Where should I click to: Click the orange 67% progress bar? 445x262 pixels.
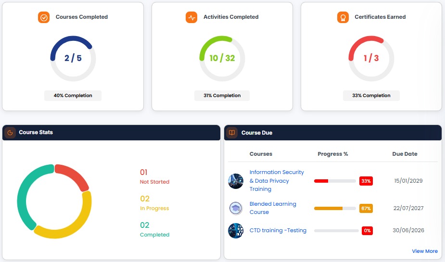click(x=335, y=209)
